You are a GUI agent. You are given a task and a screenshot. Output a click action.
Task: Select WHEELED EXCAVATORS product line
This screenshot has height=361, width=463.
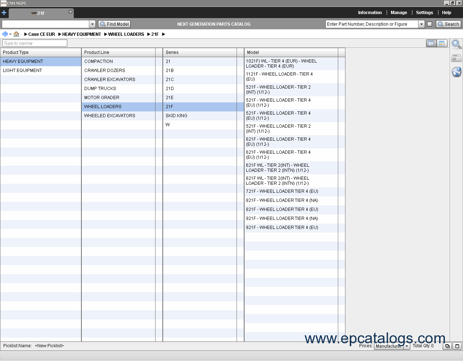click(x=119, y=116)
